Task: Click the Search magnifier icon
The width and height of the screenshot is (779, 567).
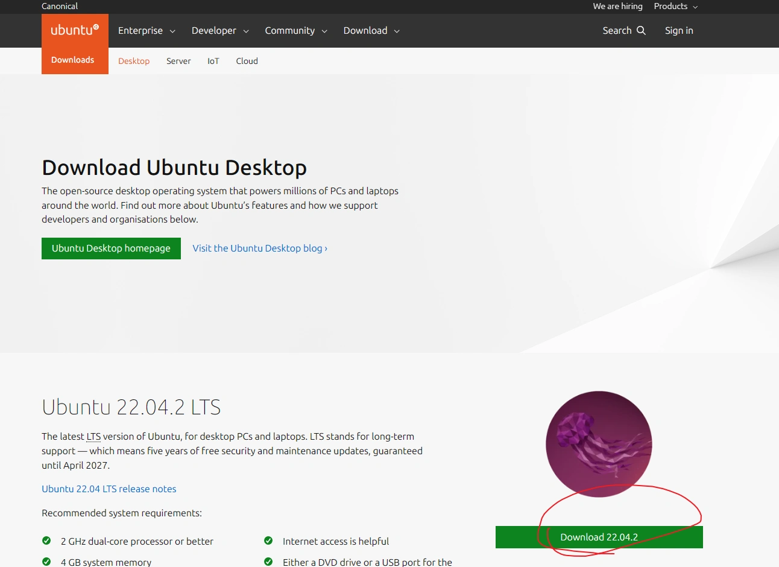Action: [641, 30]
